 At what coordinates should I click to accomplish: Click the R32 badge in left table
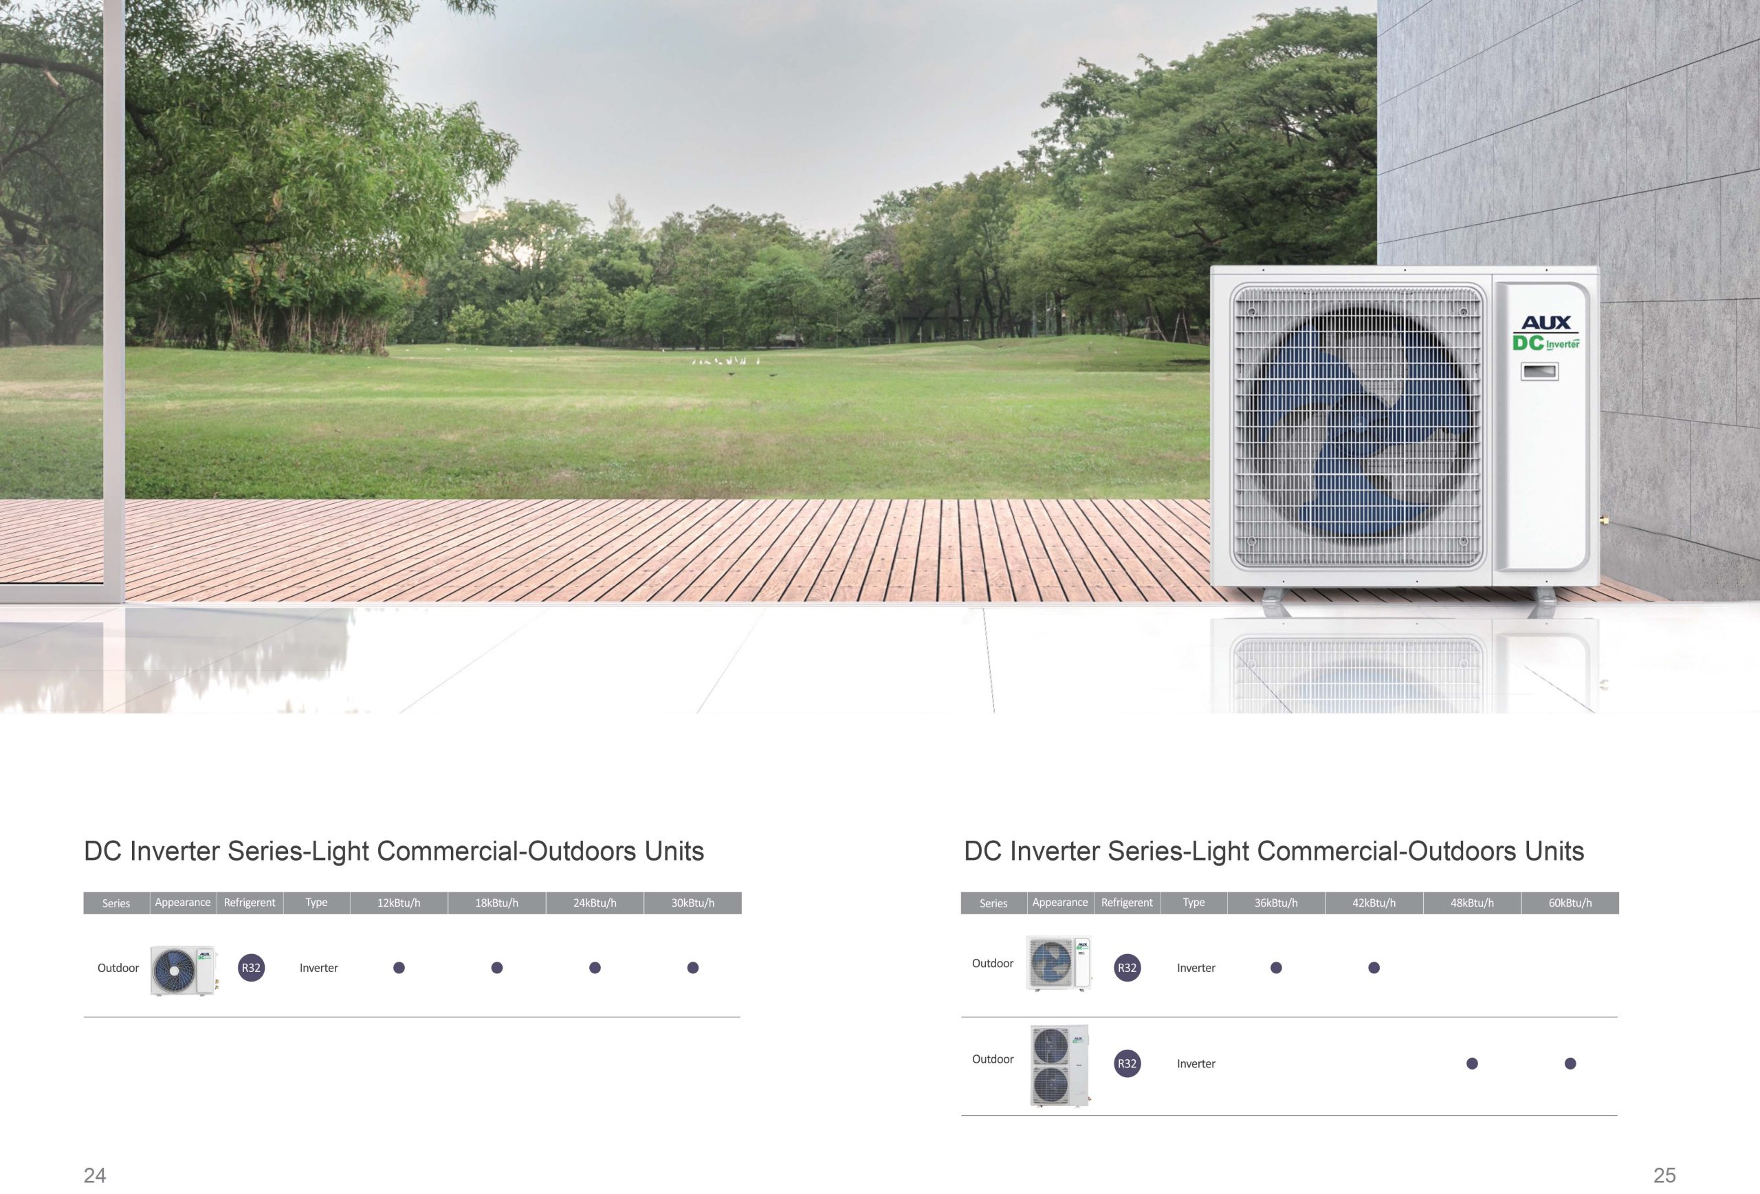tap(251, 968)
